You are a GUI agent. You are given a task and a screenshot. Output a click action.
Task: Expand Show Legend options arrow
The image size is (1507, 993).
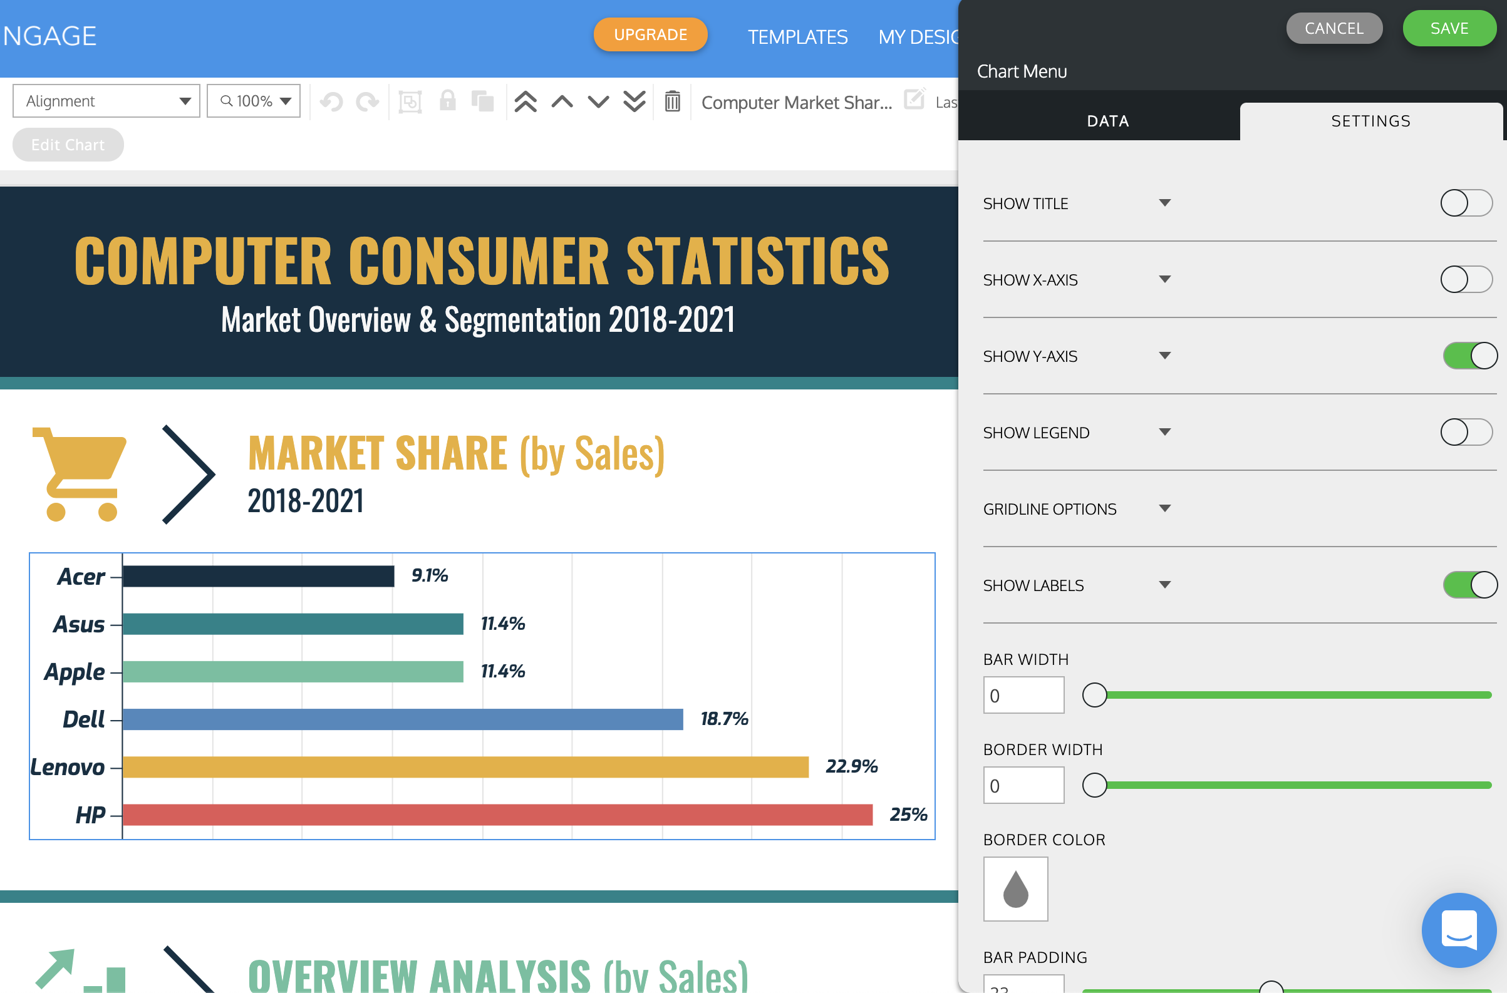point(1164,432)
